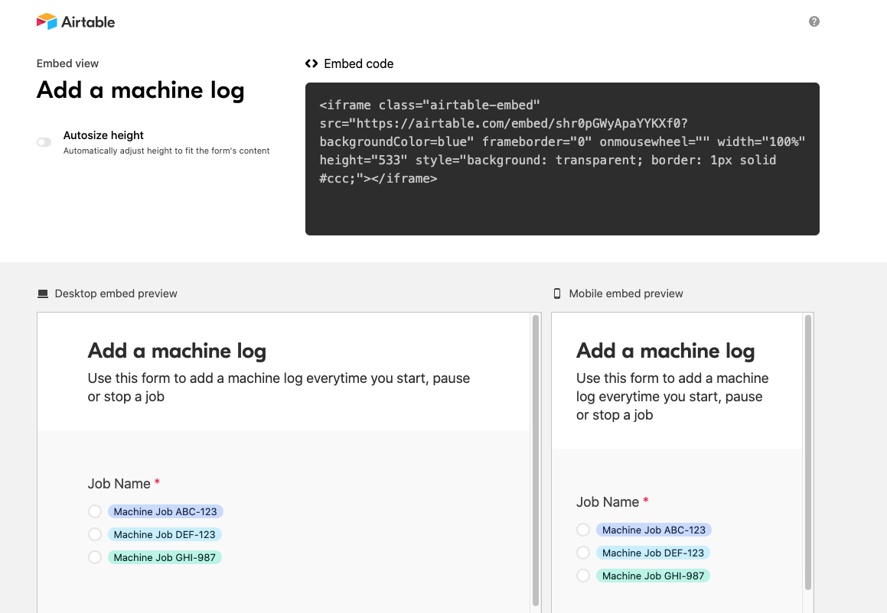Image resolution: width=887 pixels, height=613 pixels.
Task: Click the Embed code heading text
Action: (x=359, y=64)
